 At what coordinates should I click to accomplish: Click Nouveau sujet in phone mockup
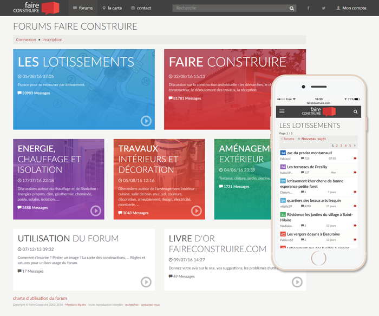click(x=311, y=139)
